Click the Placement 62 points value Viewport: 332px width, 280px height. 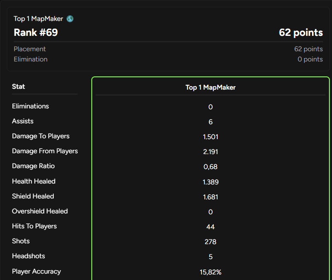click(309, 49)
